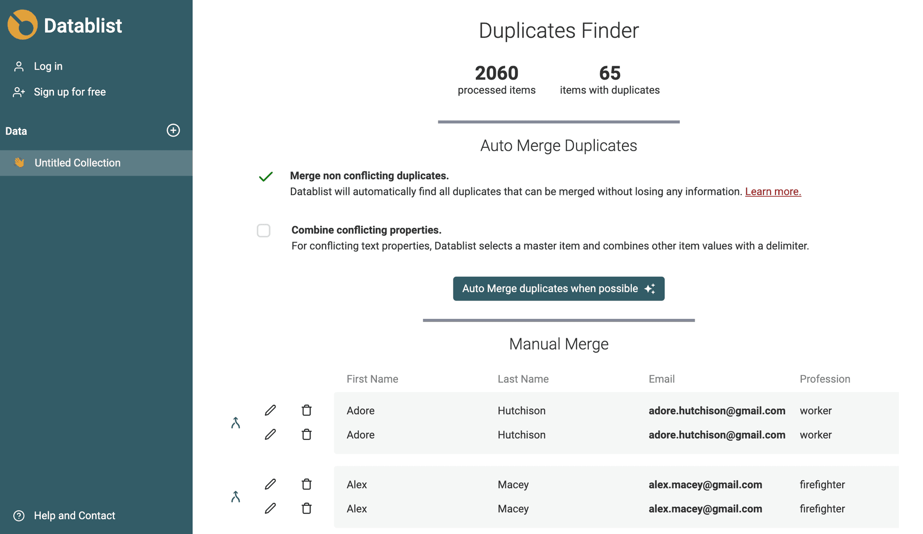Follow the Learn more link
923x534 pixels.
tap(773, 192)
